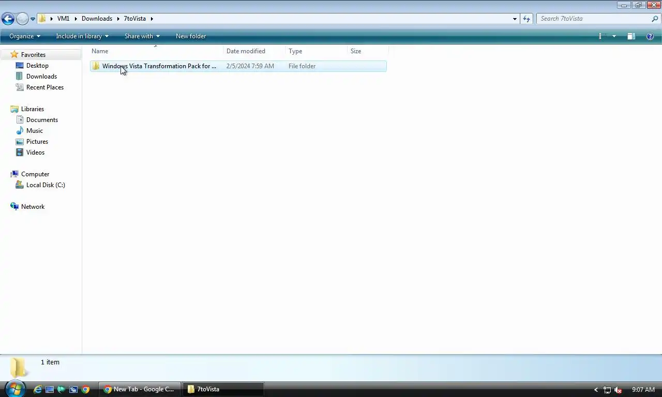Screen dimensions: 662x397
Task: Open Desktop in the navigation pane
Action: [37, 66]
